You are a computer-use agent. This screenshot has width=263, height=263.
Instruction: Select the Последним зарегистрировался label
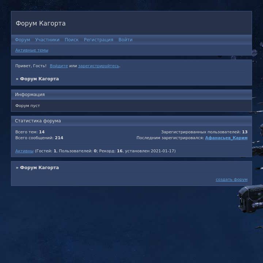170,138
